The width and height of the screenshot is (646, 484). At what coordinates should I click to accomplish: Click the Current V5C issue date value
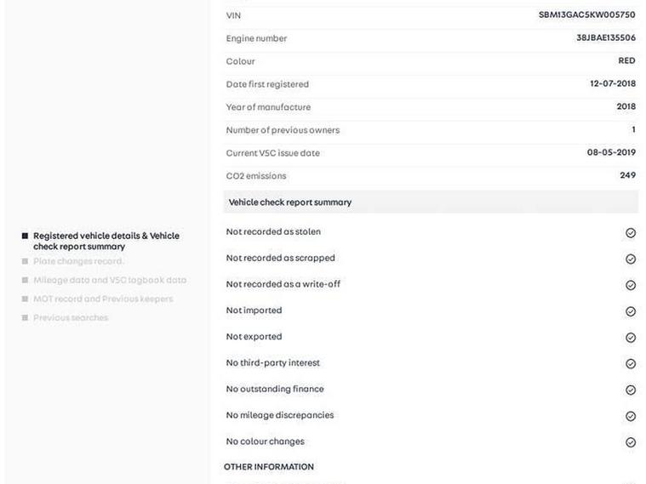[611, 153]
